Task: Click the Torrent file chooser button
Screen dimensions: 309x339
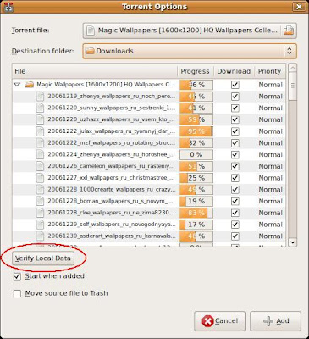Action: (x=190, y=31)
